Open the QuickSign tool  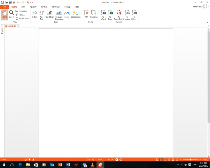point(50,14)
